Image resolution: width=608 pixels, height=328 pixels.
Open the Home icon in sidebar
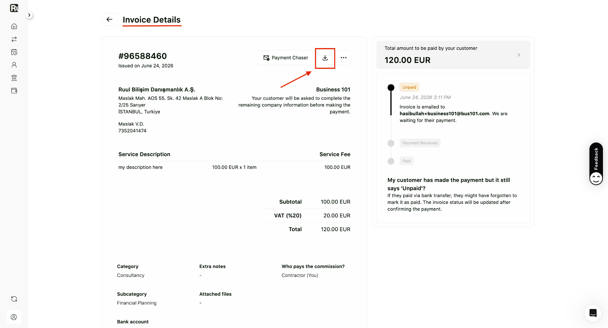[x=14, y=26]
